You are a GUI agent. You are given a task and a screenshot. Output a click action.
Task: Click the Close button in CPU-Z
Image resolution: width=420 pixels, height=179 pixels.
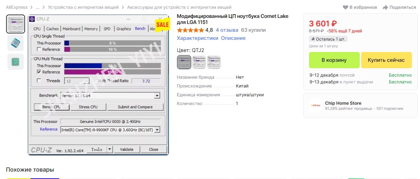click(x=154, y=149)
